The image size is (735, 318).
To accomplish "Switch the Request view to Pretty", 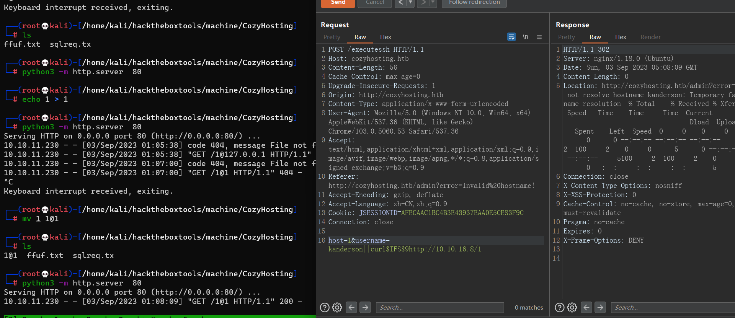I will (332, 37).
